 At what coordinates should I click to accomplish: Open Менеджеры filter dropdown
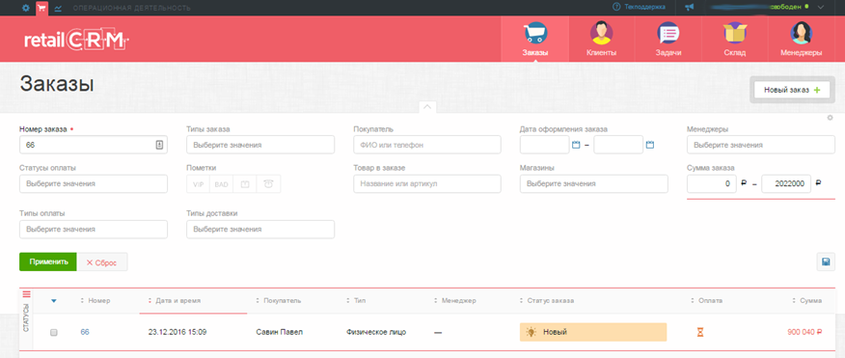(x=761, y=145)
